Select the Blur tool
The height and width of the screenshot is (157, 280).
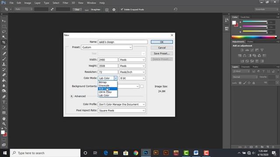[x=4, y=85]
